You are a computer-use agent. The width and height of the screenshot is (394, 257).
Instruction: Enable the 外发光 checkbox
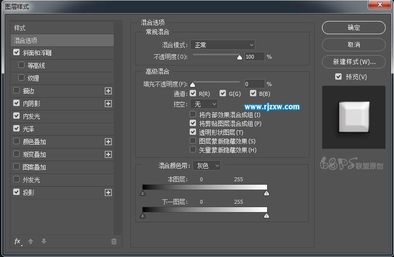tap(16, 179)
